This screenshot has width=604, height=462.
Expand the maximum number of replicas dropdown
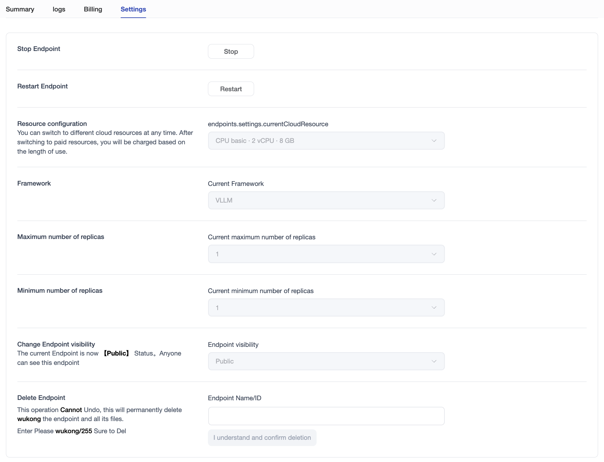click(319, 254)
